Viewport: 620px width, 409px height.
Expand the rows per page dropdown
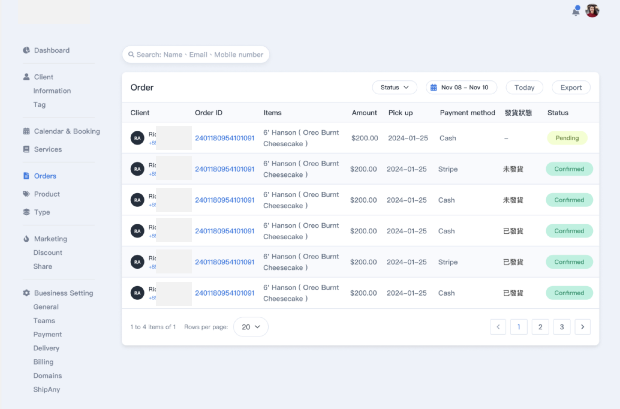pos(251,327)
